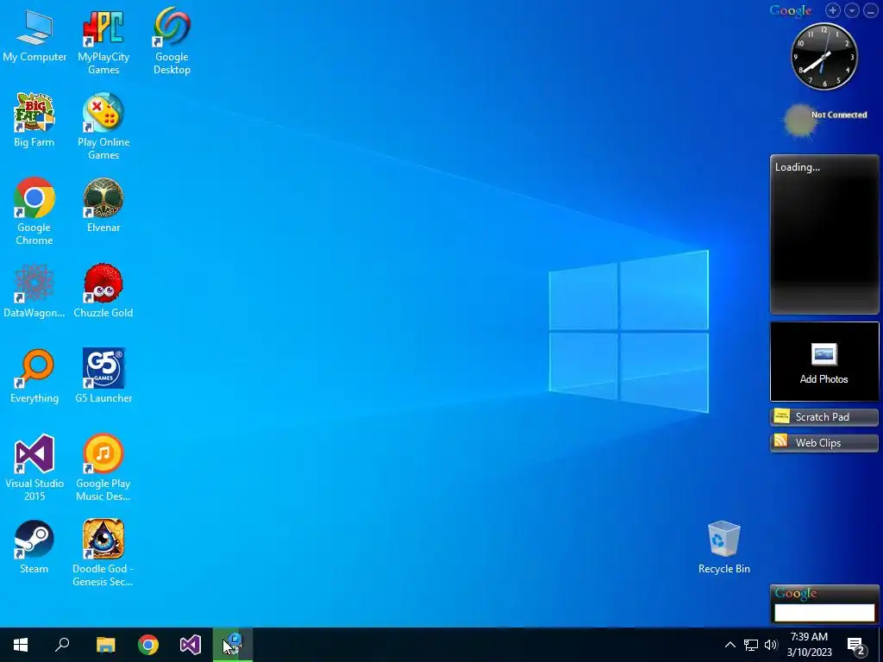883x662 pixels.
Task: Open File Explorer from the taskbar
Action: [105, 645]
